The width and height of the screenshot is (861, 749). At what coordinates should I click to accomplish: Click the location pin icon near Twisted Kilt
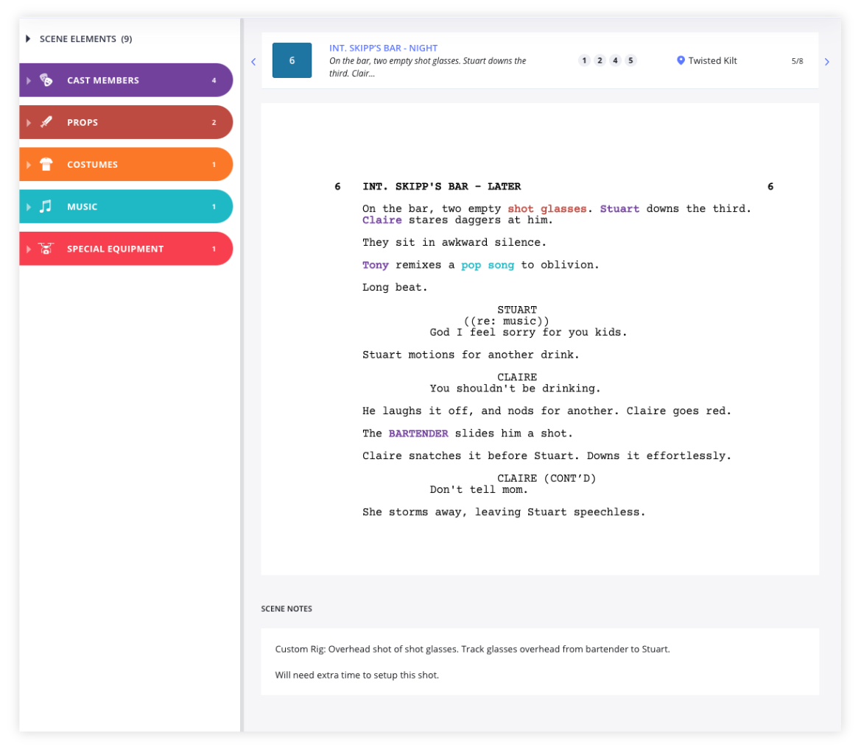point(681,60)
